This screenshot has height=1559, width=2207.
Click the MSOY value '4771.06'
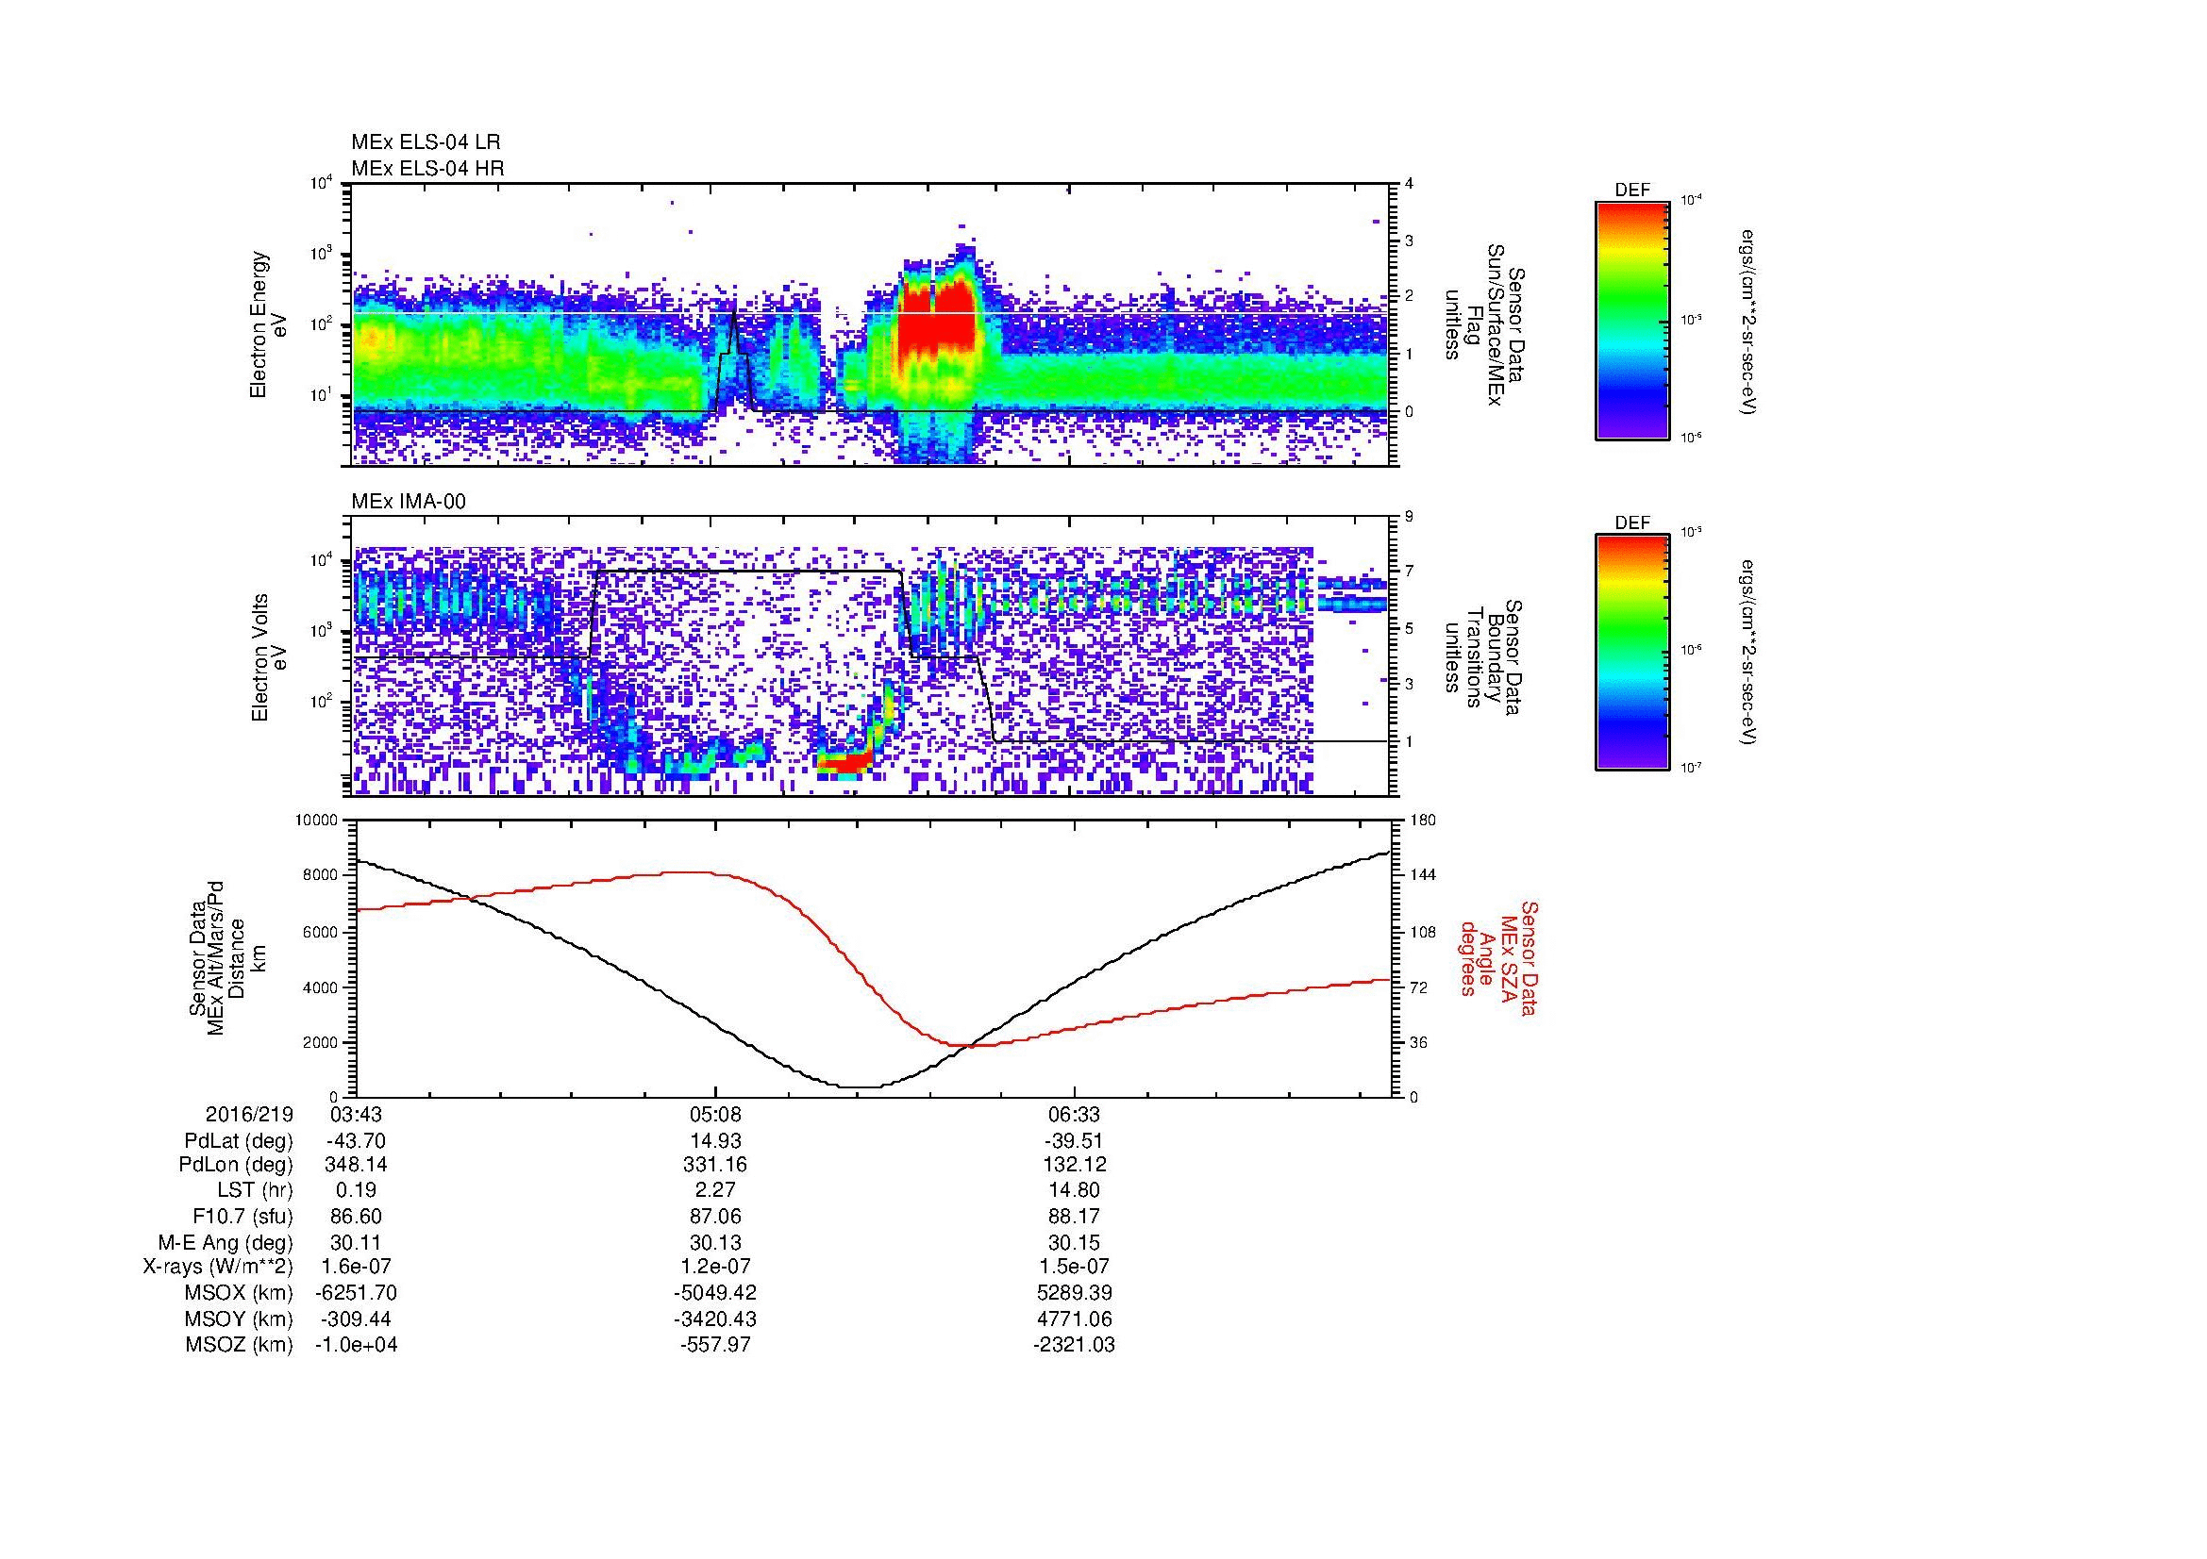click(1074, 1319)
